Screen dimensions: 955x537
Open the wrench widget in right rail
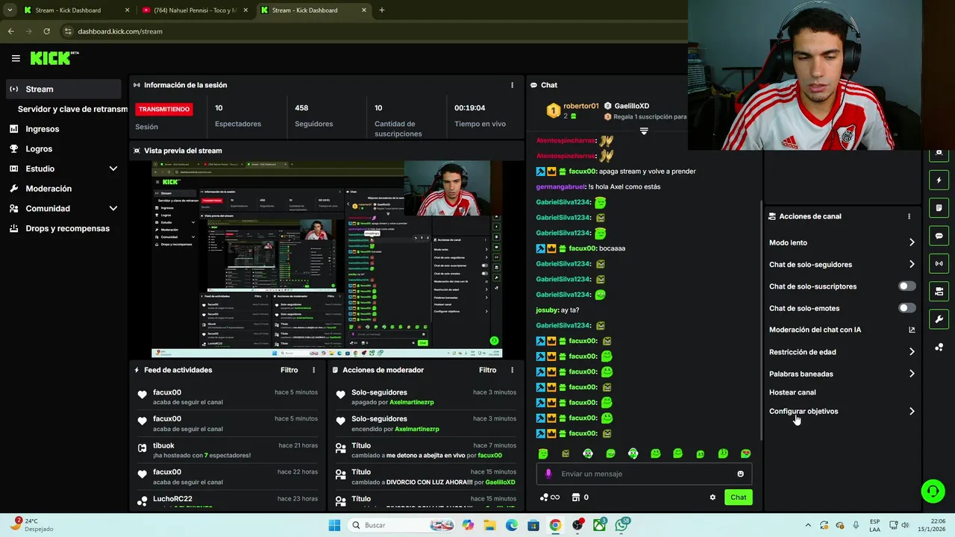[939, 319]
